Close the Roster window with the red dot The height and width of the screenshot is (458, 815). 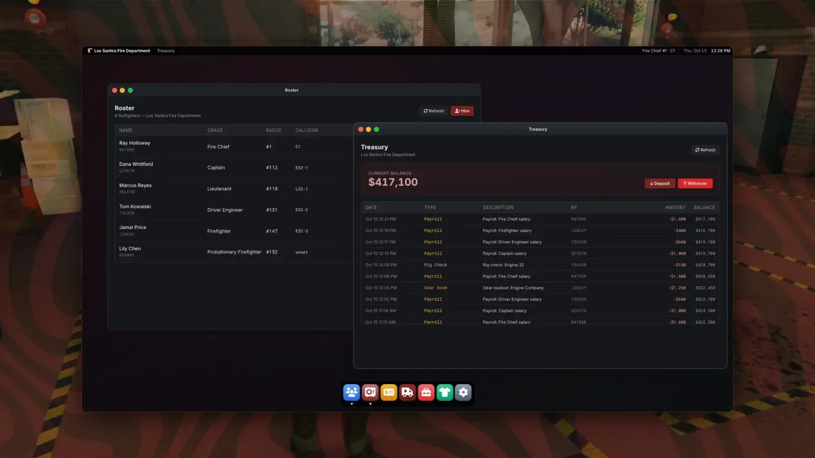[115, 90]
